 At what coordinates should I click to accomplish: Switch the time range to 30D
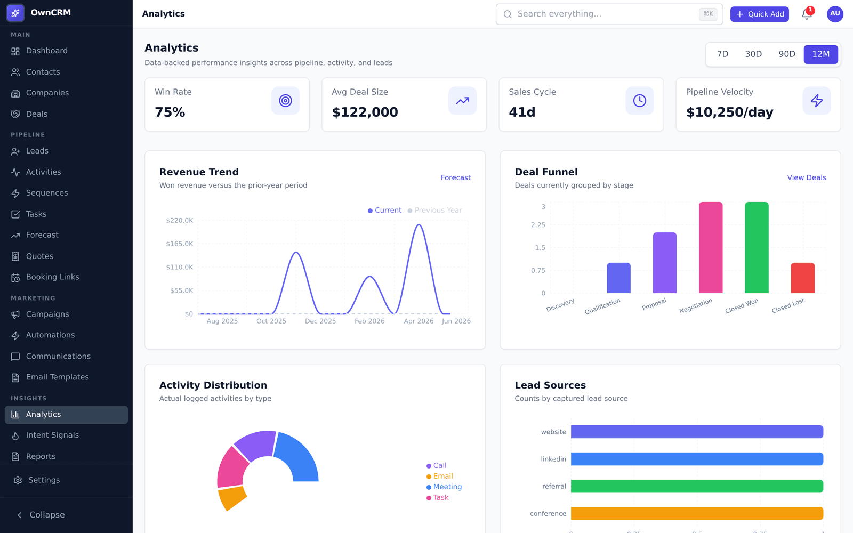pos(753,54)
